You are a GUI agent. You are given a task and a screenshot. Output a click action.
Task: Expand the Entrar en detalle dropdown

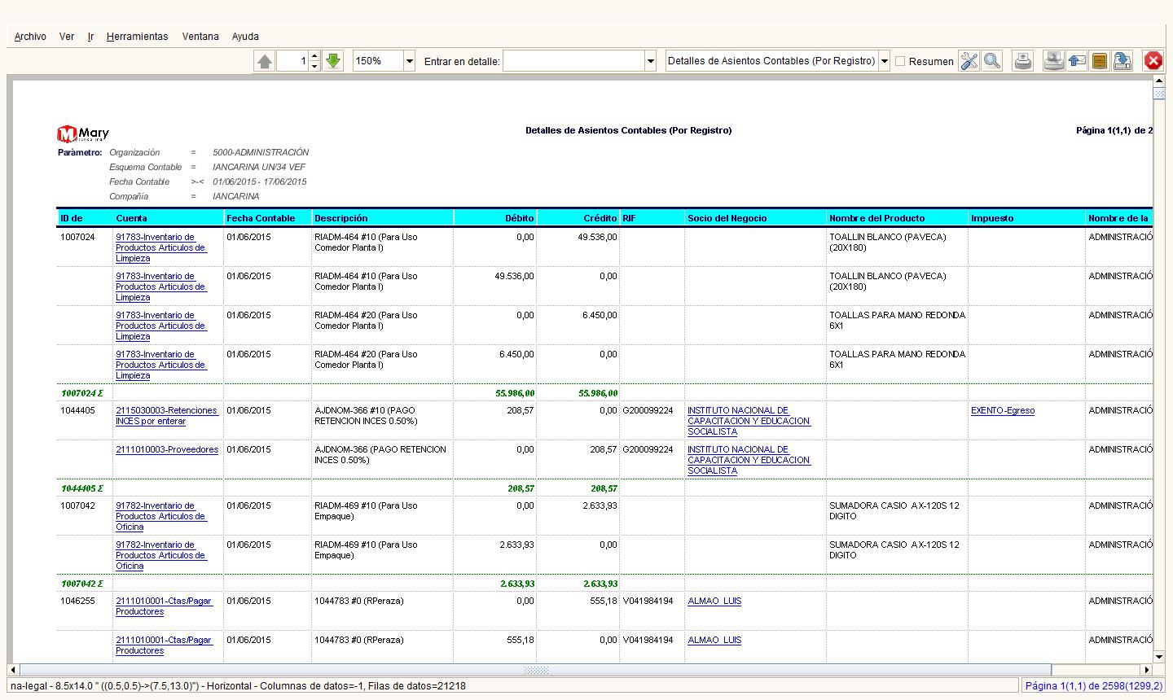pyautogui.click(x=650, y=61)
